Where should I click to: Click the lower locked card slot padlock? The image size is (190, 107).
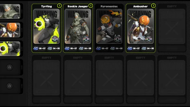pyautogui.click(x=10, y=86)
